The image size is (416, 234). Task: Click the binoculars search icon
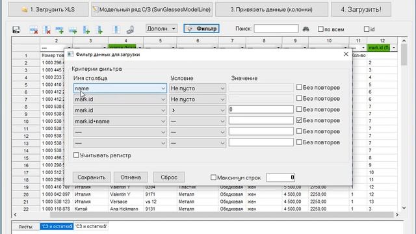pyautogui.click(x=306, y=29)
